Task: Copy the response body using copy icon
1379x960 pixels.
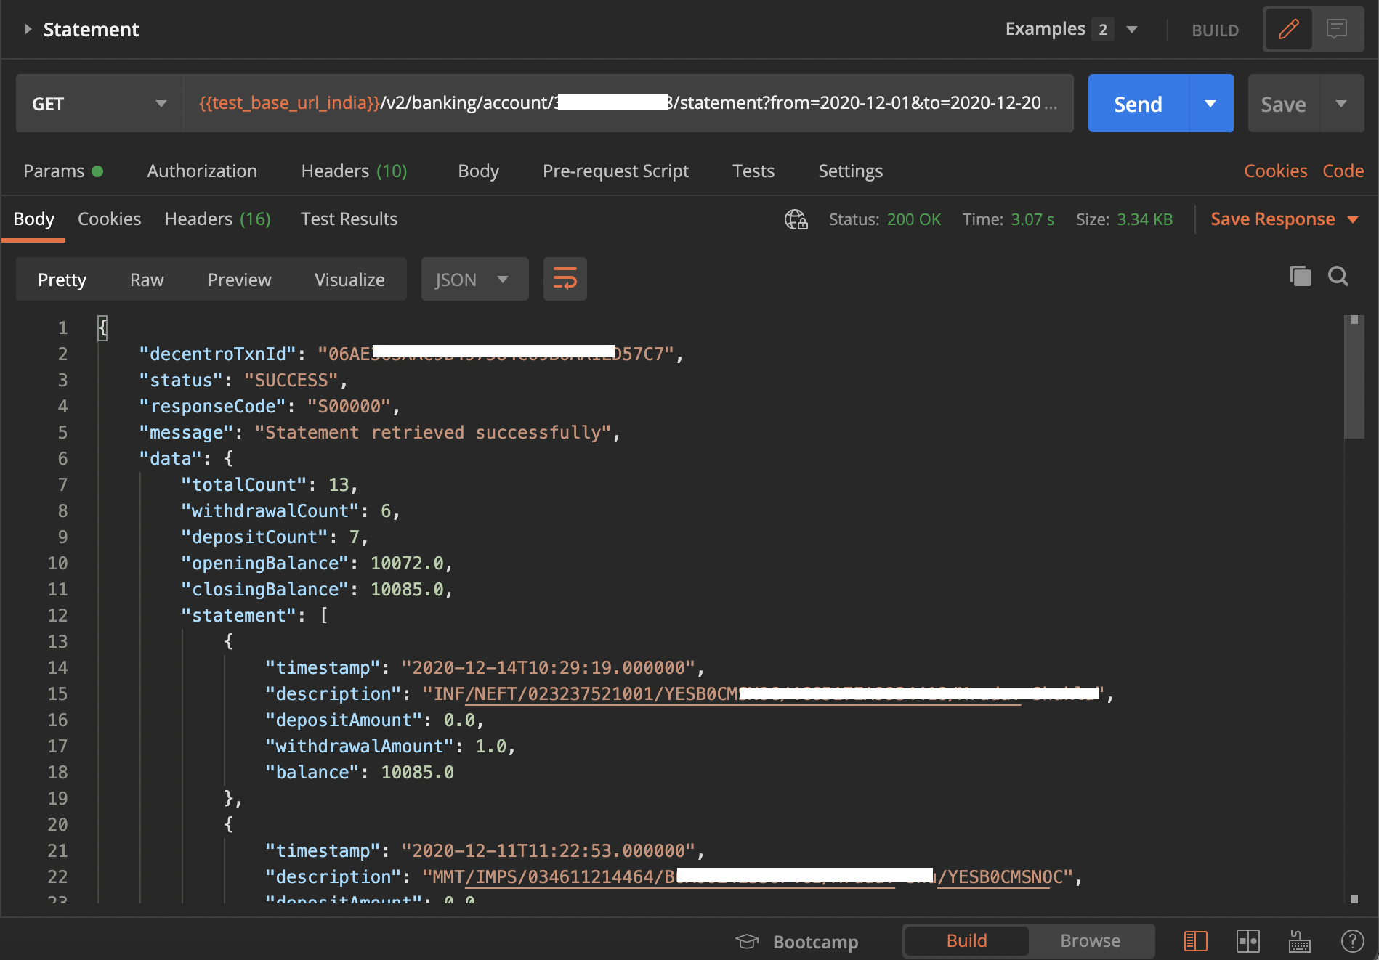Action: [x=1300, y=276]
